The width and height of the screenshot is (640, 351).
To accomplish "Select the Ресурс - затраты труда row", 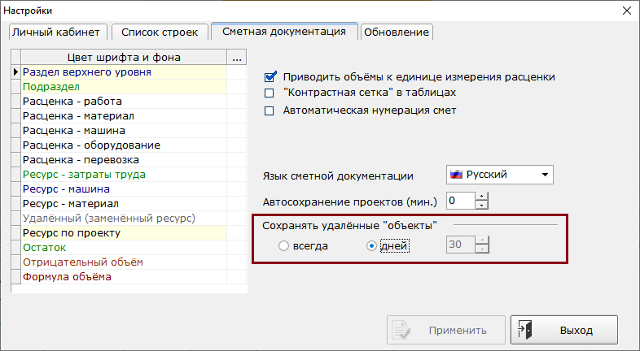I will click(122, 175).
